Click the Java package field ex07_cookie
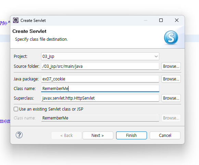 click(100, 79)
